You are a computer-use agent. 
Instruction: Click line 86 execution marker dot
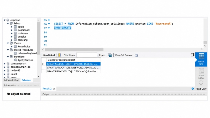[49, 24]
